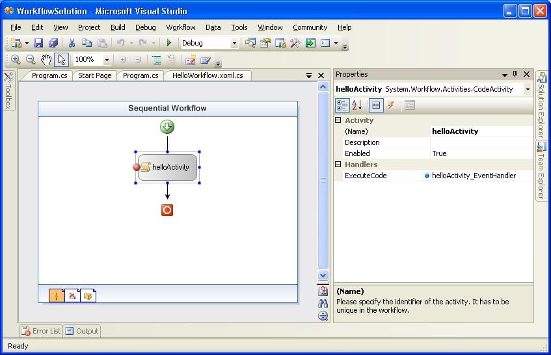Collapse the Handlers property category
Screen dimensions: 551x355
(338, 164)
